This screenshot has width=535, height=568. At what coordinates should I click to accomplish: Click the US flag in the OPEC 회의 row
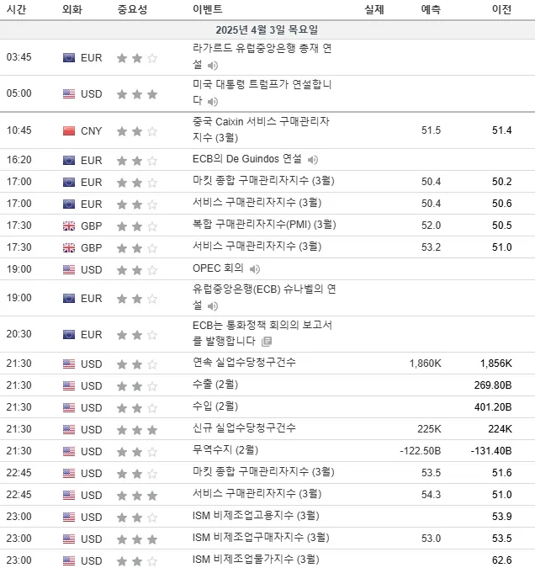[69, 269]
